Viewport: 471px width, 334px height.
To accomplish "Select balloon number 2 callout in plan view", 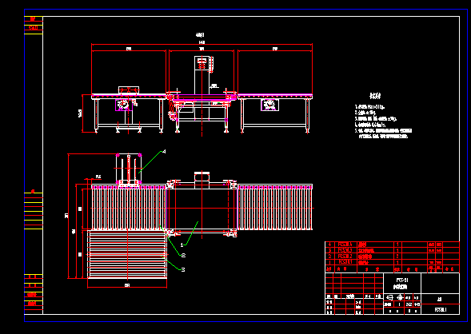I will [x=183, y=256].
